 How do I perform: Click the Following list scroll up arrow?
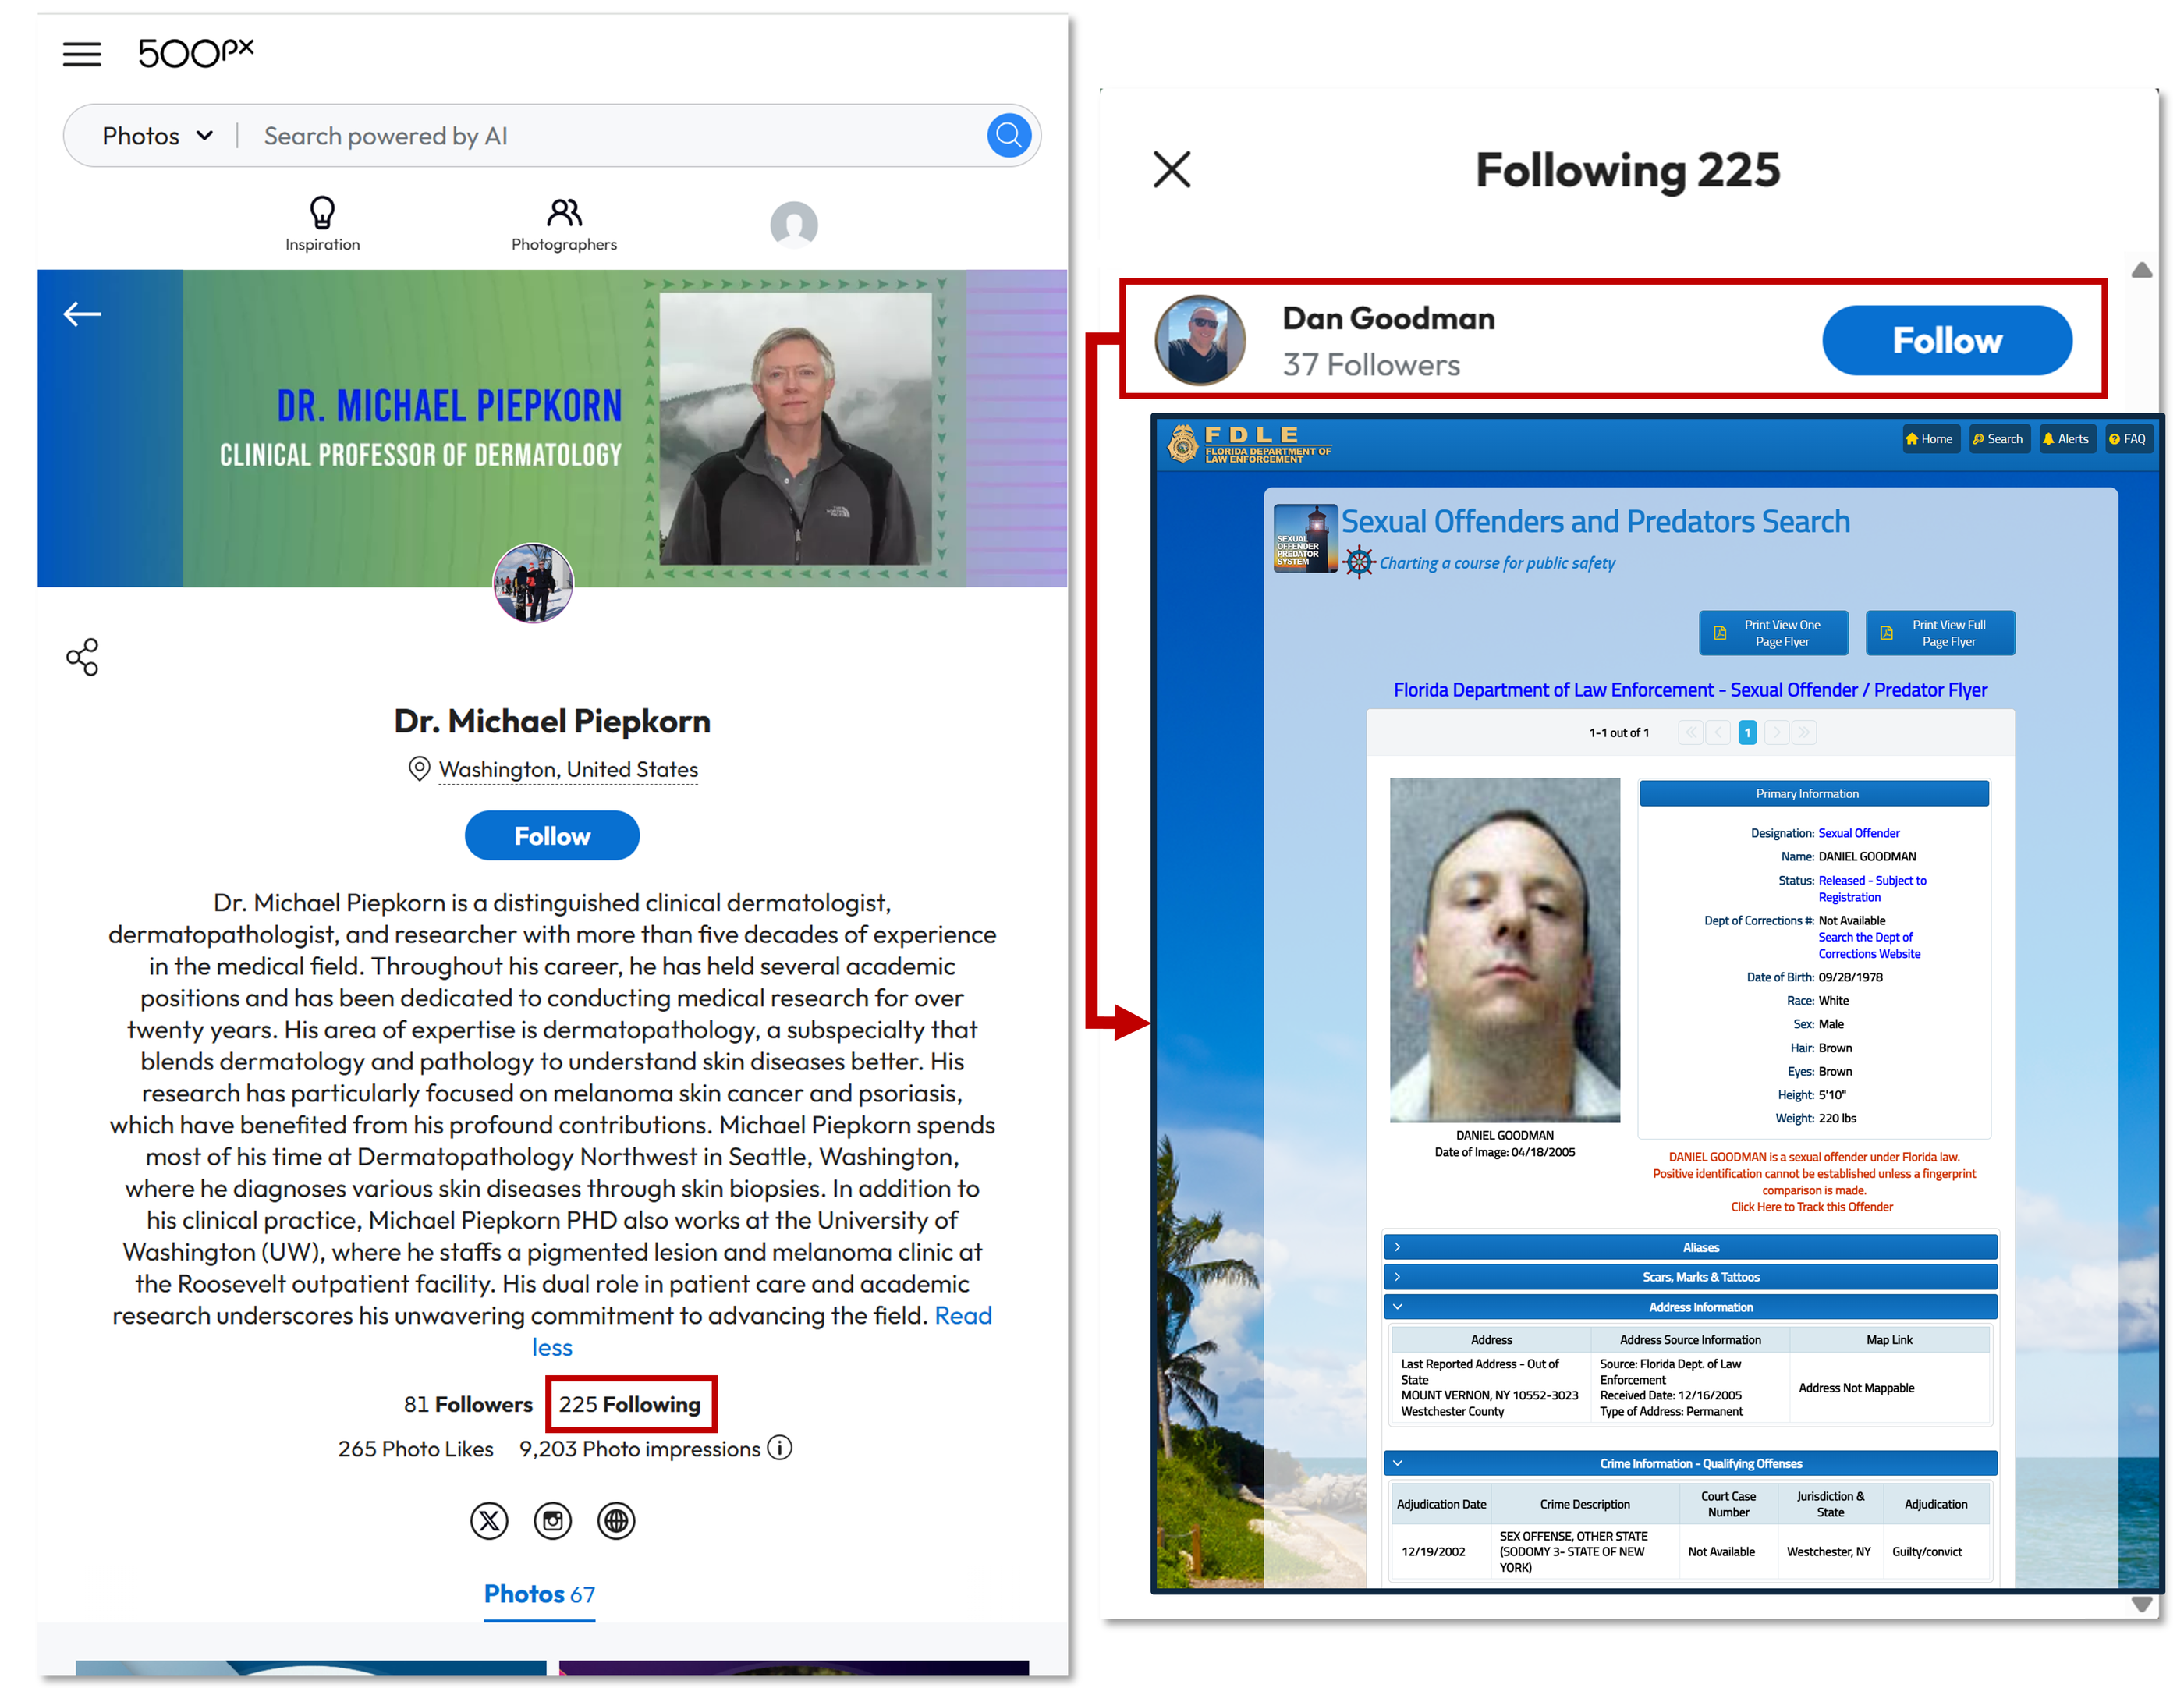click(2141, 270)
